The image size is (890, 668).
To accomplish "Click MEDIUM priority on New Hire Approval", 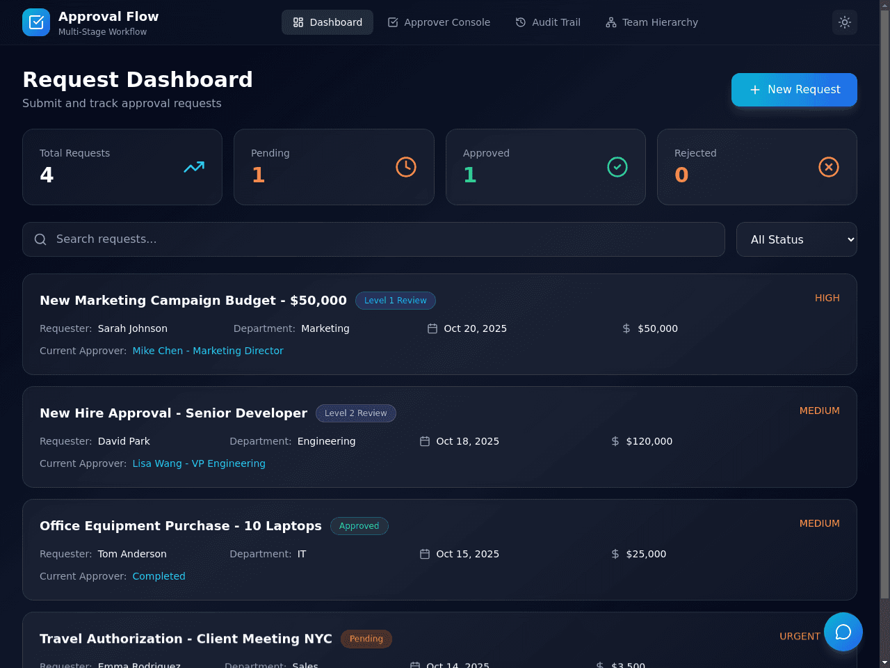I will [x=820, y=411].
